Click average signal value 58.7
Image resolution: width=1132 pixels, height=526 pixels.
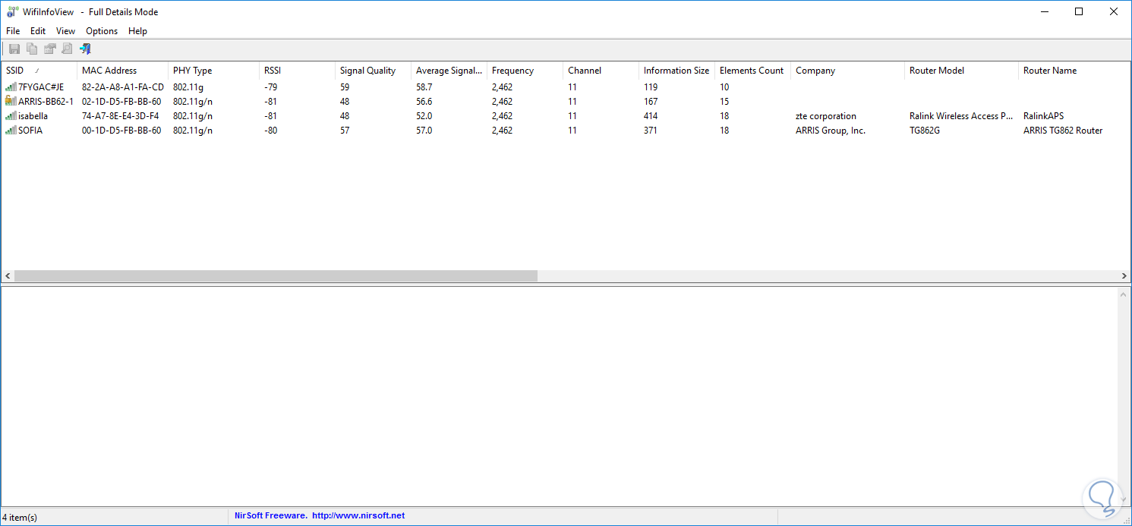(x=424, y=87)
